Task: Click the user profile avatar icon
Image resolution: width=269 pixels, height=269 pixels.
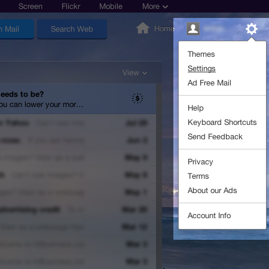Action: (193, 29)
